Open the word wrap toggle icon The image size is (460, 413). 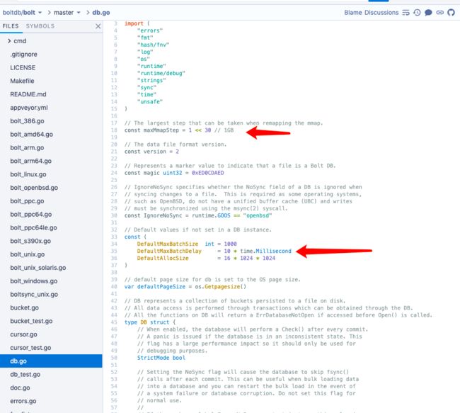(406, 13)
